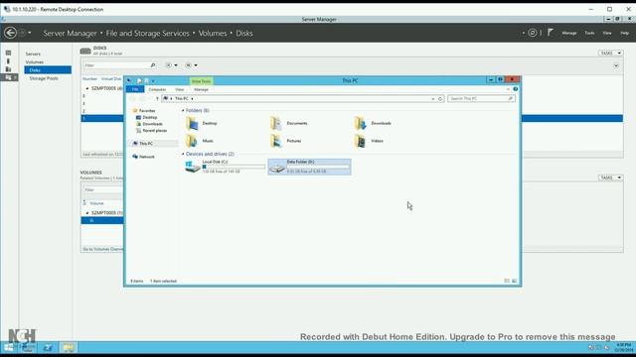Select the Data Folder (D:) drive
Image resolution: width=636 pixels, height=357 pixels.
(x=309, y=167)
